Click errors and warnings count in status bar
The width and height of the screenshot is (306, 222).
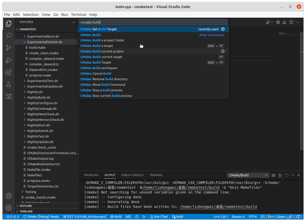(13, 217)
